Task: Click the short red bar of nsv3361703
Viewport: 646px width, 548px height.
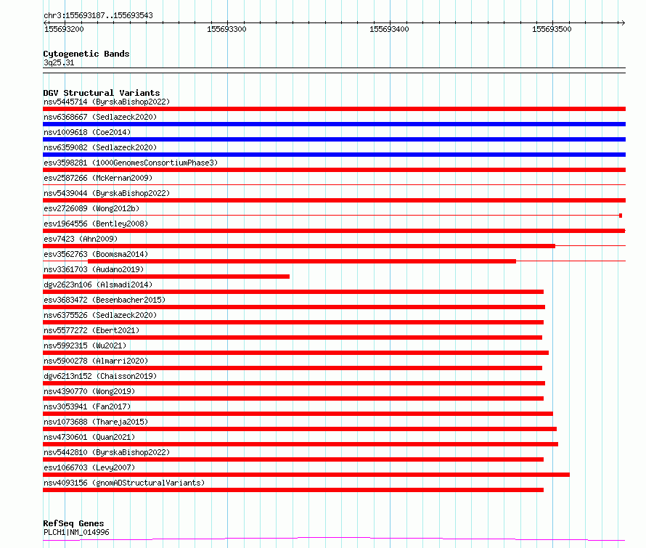Action: [x=166, y=277]
